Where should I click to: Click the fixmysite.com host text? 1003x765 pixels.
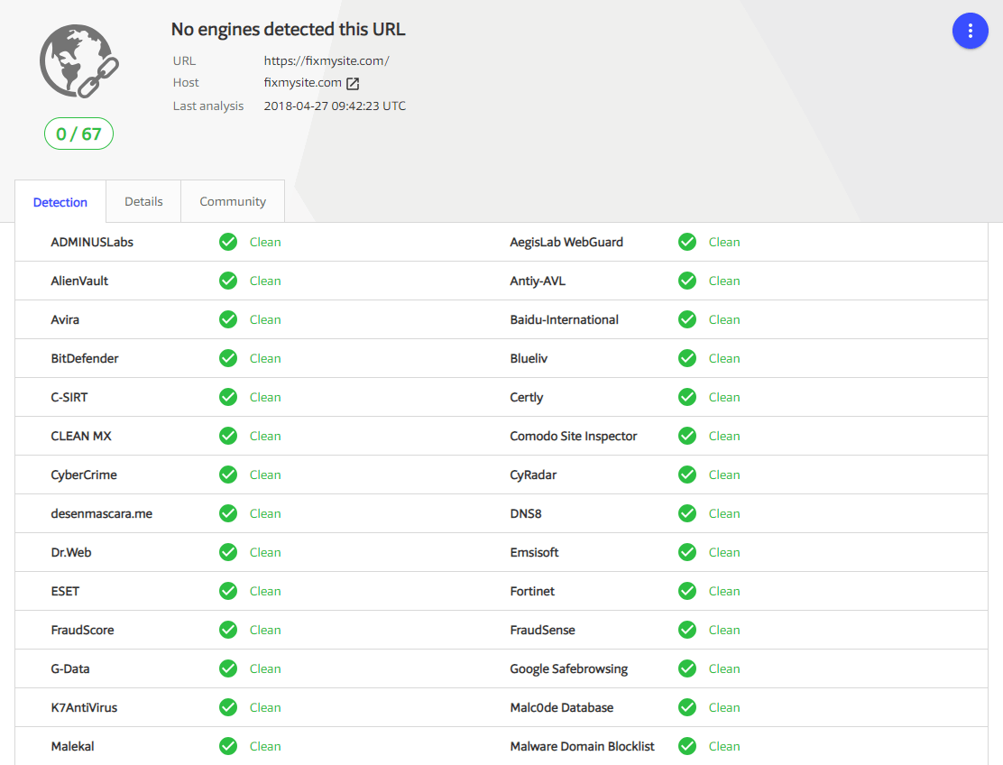coord(302,82)
